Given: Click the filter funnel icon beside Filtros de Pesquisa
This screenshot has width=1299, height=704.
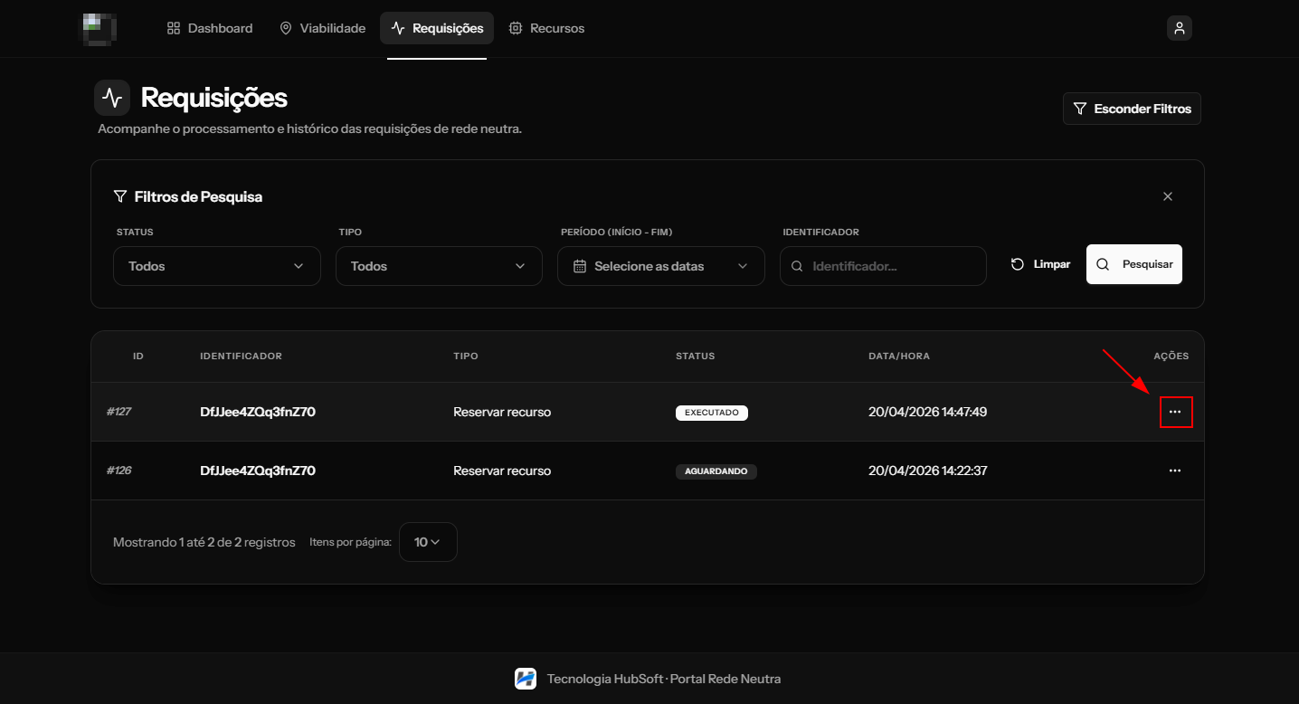Looking at the screenshot, I should tap(119, 196).
